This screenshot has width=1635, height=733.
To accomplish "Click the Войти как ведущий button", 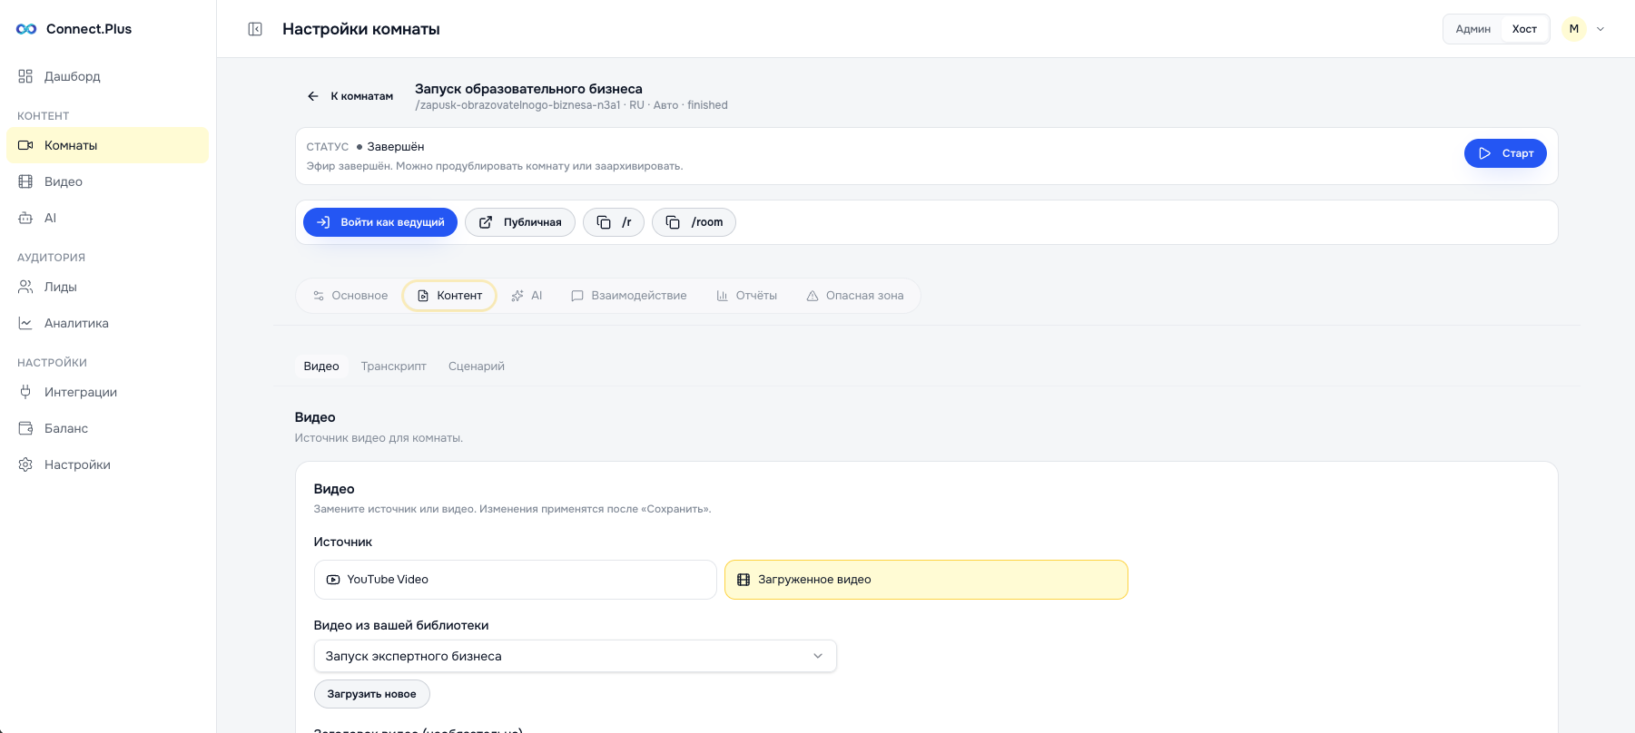I will 380,222.
